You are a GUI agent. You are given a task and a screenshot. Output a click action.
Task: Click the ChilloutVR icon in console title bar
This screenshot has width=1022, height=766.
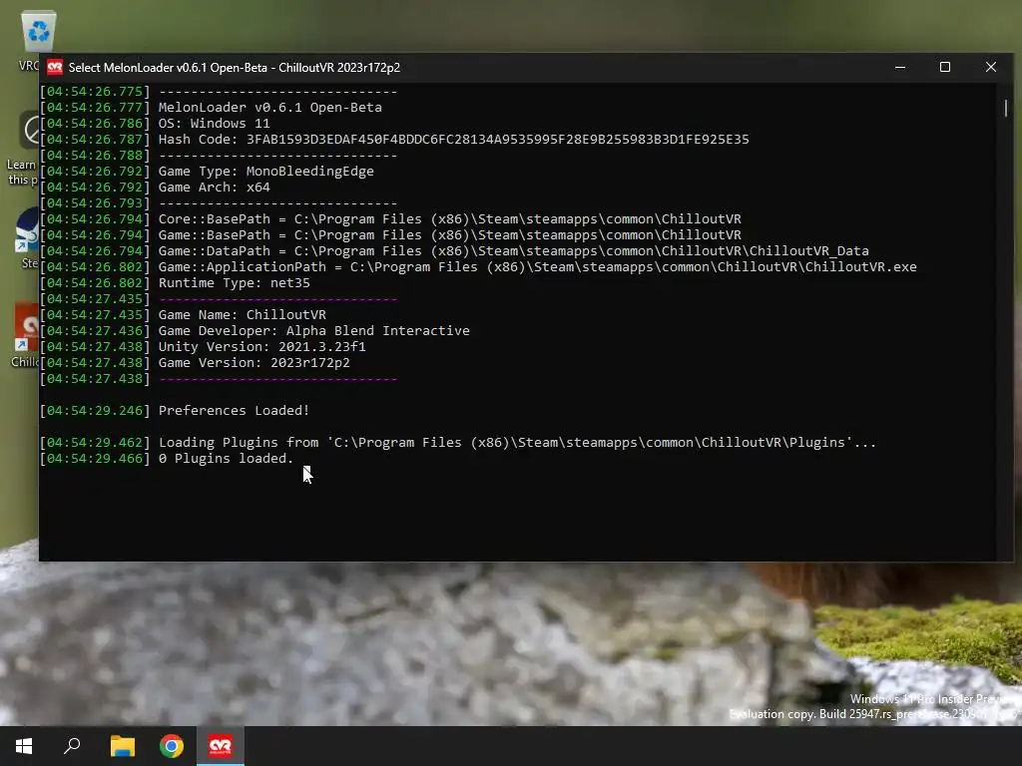coord(55,67)
